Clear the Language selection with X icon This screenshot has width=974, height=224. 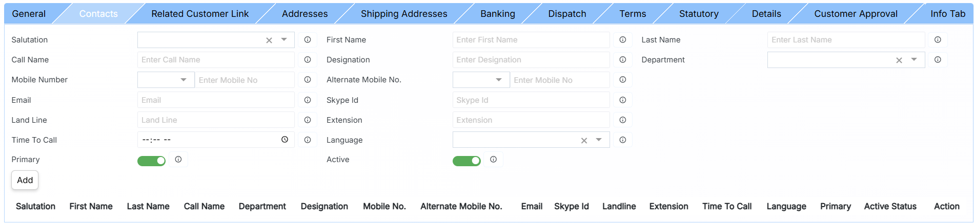click(584, 141)
